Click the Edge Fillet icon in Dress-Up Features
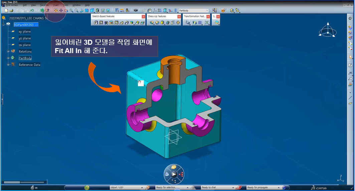The height and width of the screenshot is (191, 355). tap(152, 23)
